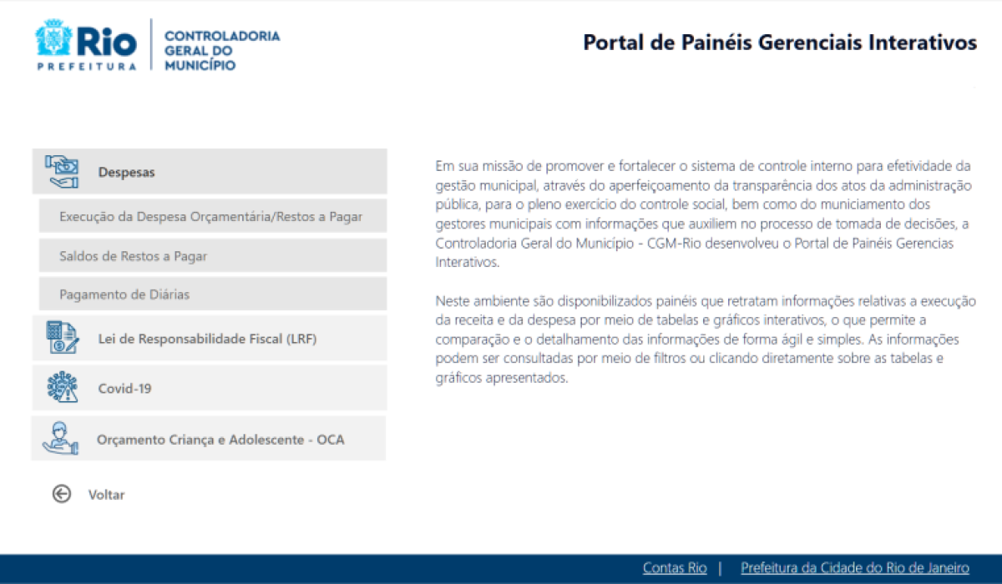The width and height of the screenshot is (1002, 584).
Task: Click the Controladoria Geral do Município logo text
Action: click(222, 51)
